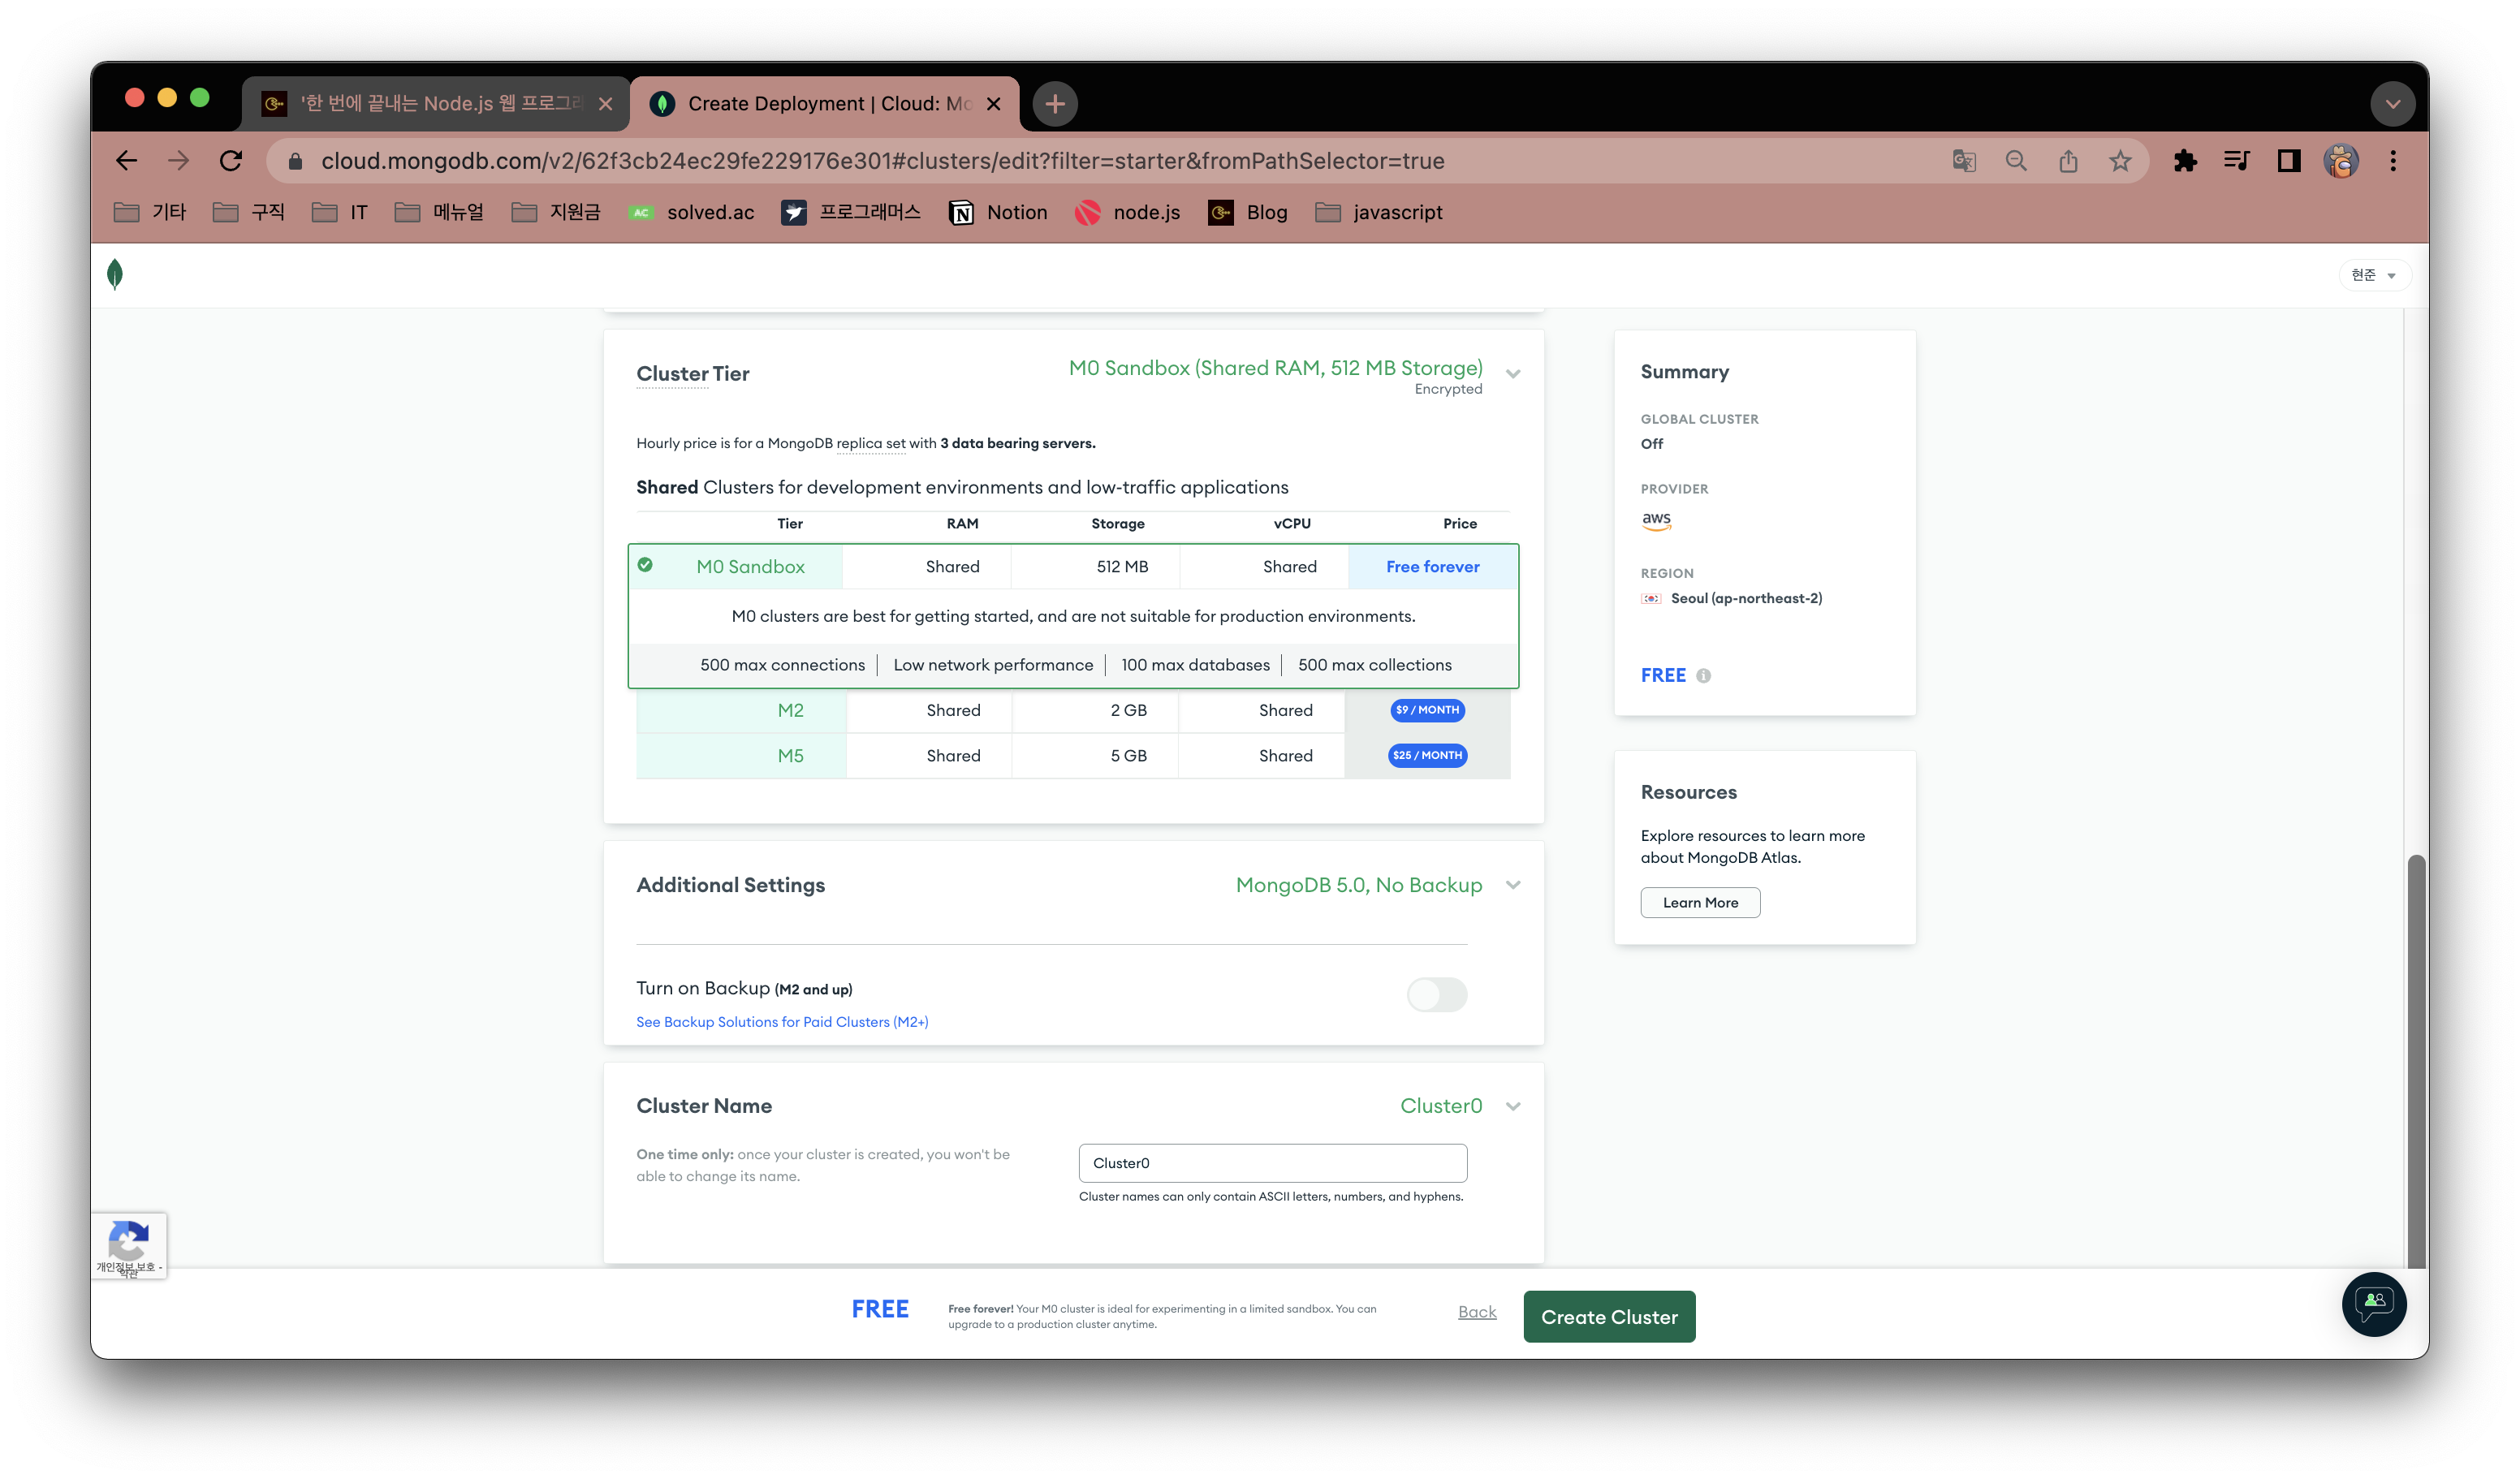This screenshot has width=2520, height=1479.
Task: Collapse the Additional Settings section chevron
Action: click(x=1513, y=885)
